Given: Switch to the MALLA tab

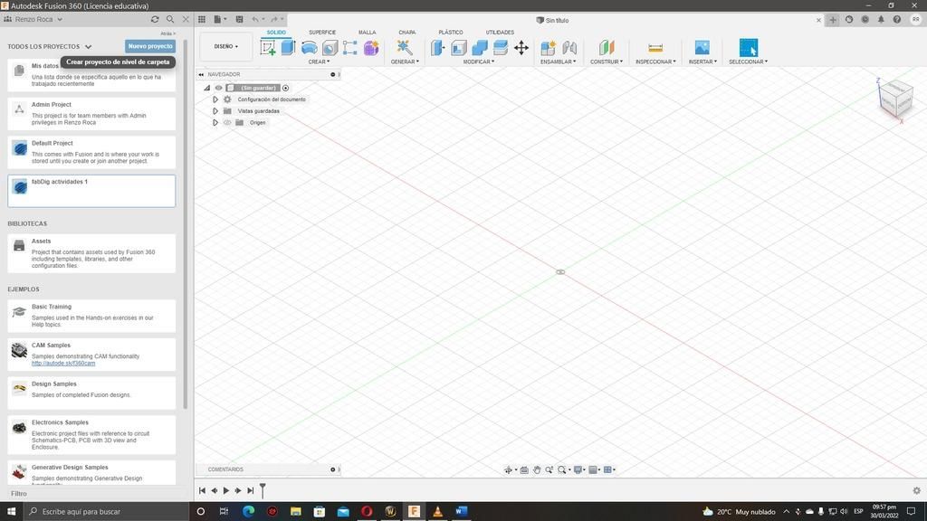Looking at the screenshot, I should click(368, 33).
